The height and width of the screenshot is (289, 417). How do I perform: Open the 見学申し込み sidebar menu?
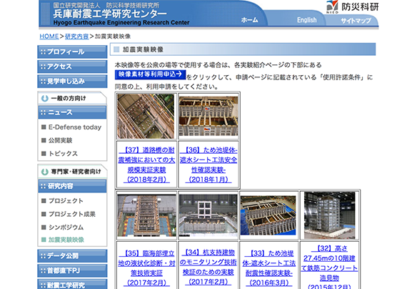coord(72,81)
